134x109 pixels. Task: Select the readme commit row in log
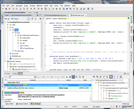[48, 88]
